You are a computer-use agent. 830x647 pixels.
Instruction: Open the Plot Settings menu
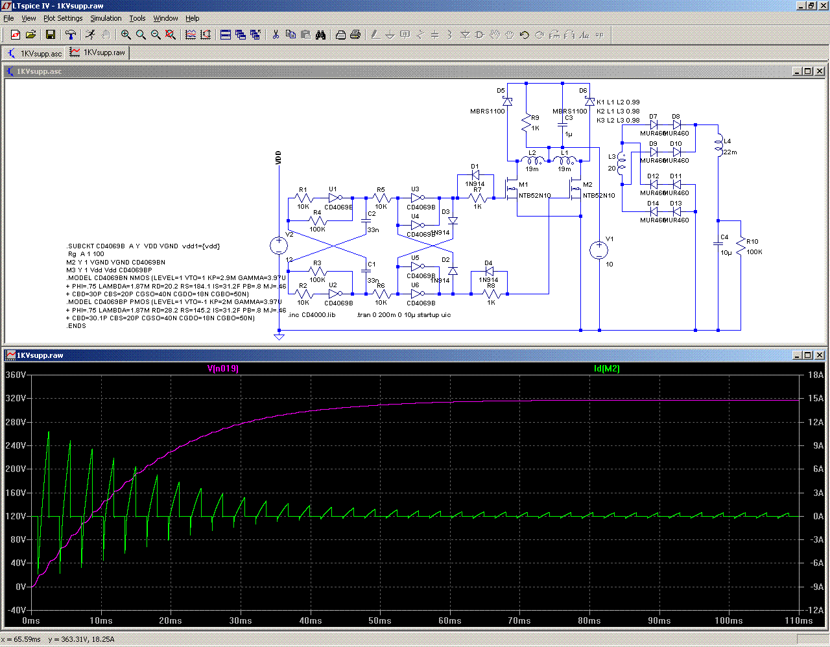tap(63, 18)
